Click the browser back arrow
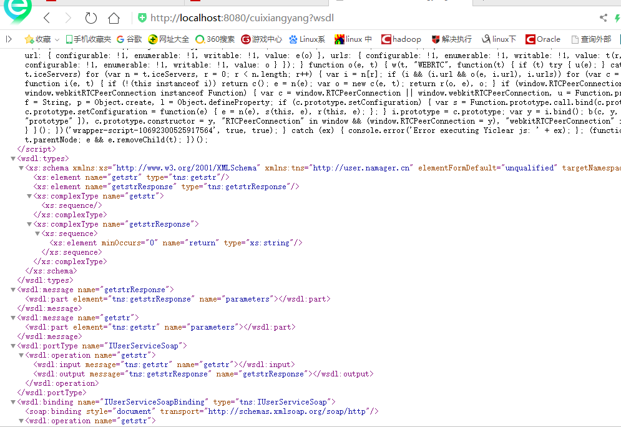The width and height of the screenshot is (621, 427). tap(47, 18)
